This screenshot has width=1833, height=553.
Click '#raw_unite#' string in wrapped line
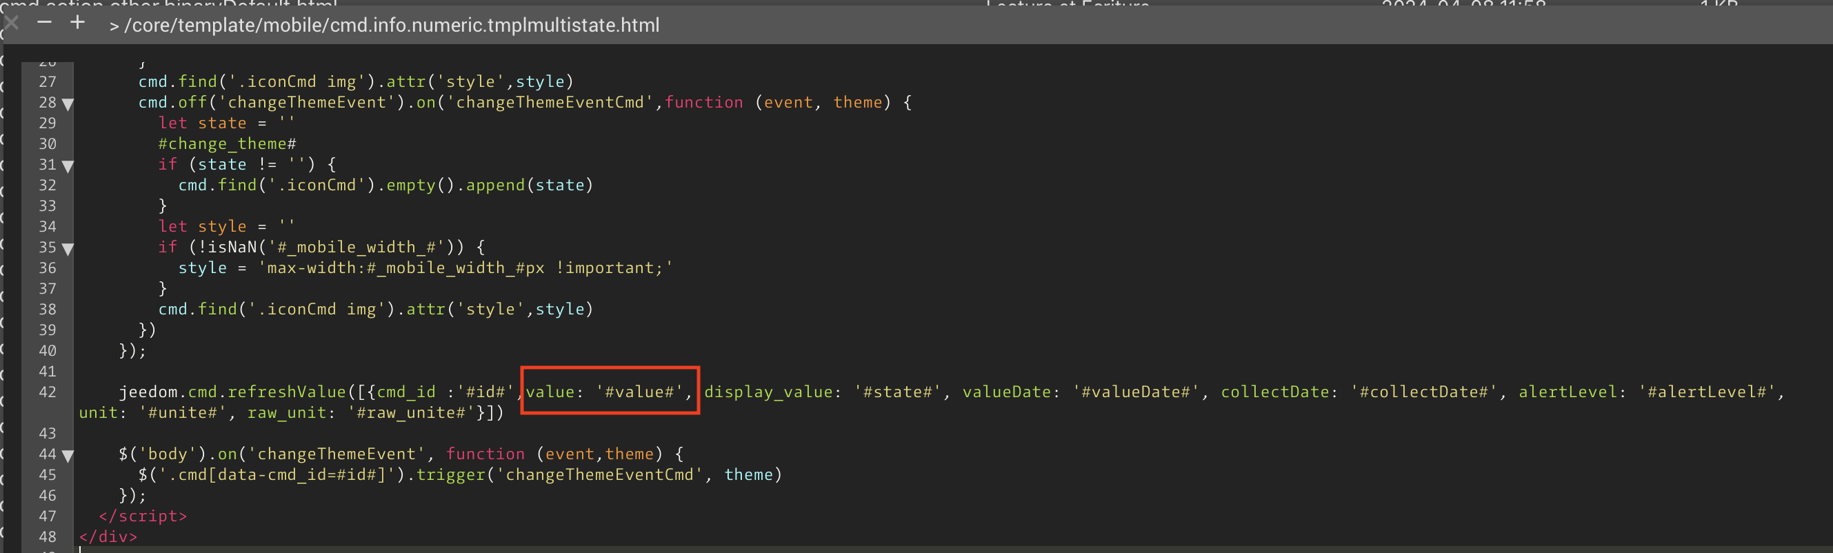pos(410,413)
